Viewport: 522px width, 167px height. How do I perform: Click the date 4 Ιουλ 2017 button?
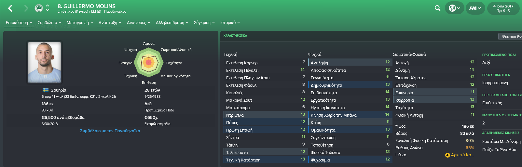click(x=503, y=8)
